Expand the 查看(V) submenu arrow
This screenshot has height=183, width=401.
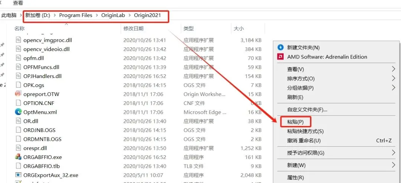393,69
